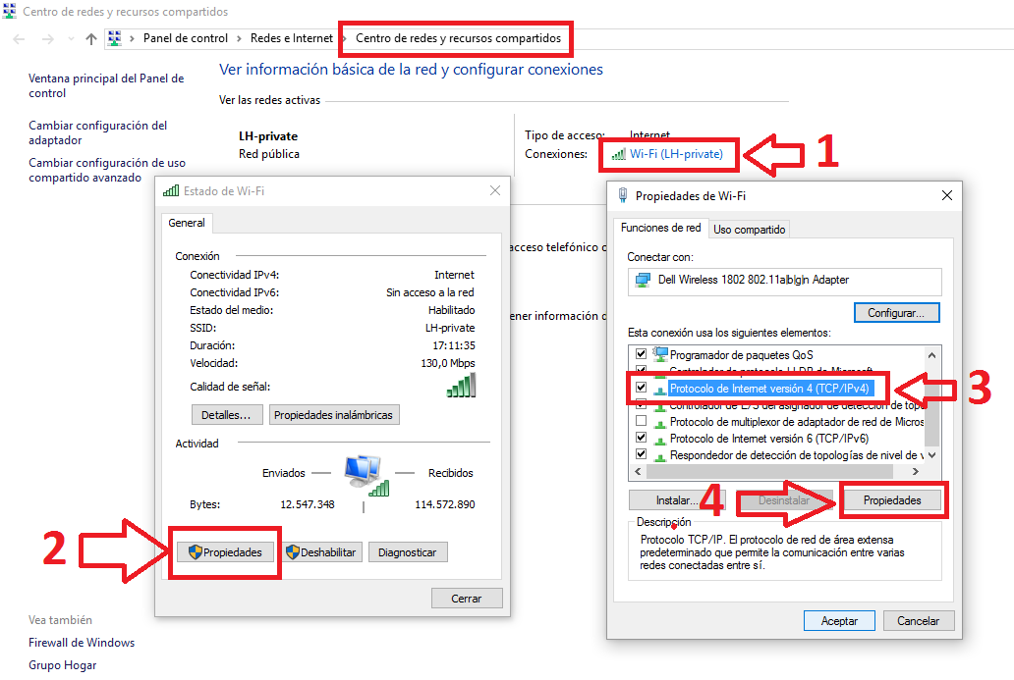The width and height of the screenshot is (1014, 680).
Task: Click Wi-Fi signal icon beside Conexiones
Action: click(x=618, y=154)
